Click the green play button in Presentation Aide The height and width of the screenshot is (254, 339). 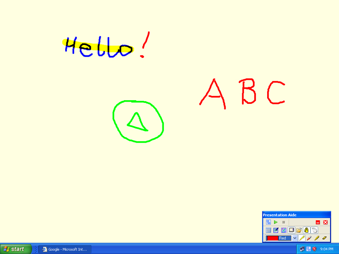tap(276, 222)
